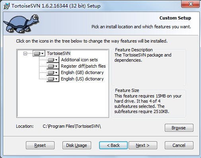Close the setup window with the X button
Image resolution: width=201 pixels, height=158 pixels.
190,4
